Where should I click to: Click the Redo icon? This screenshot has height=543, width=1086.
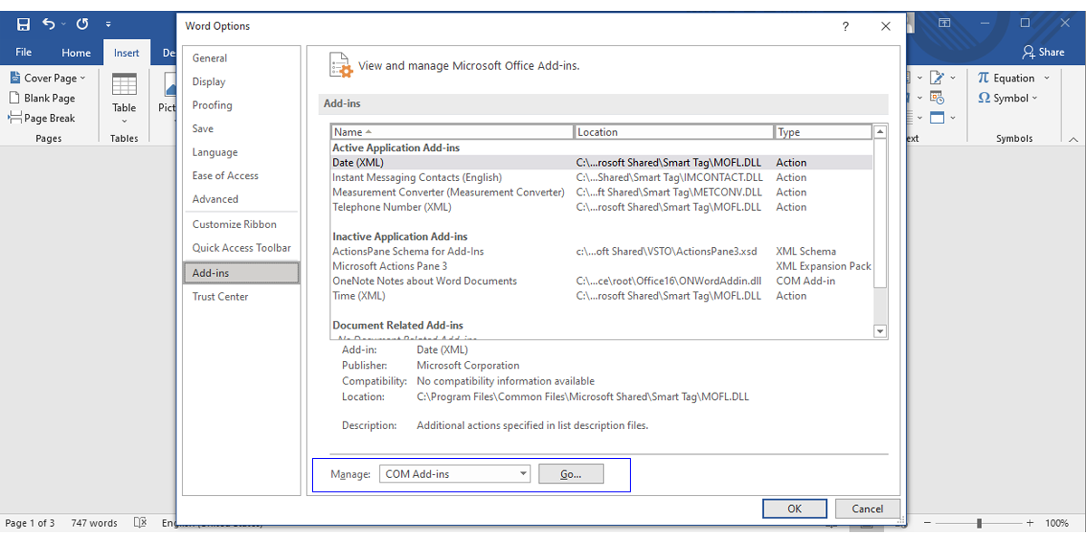tap(81, 24)
